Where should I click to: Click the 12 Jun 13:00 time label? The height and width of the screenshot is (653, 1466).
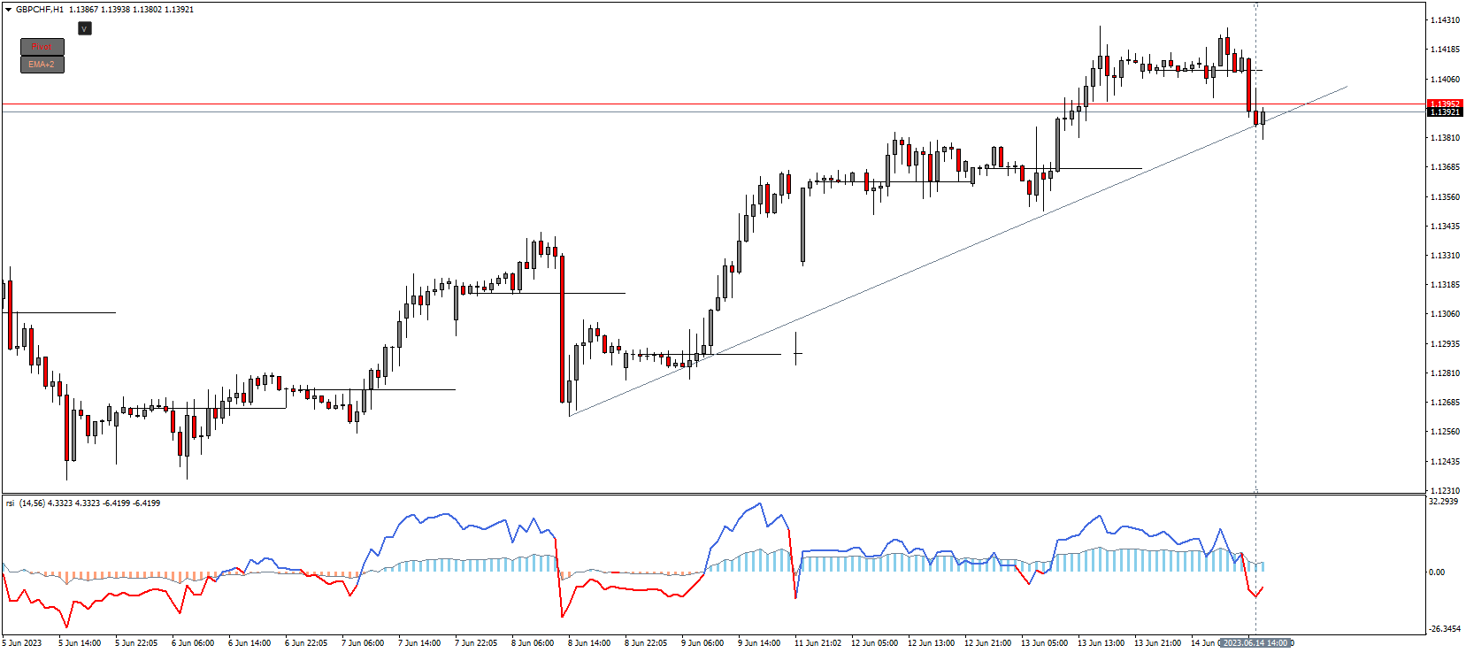click(931, 643)
